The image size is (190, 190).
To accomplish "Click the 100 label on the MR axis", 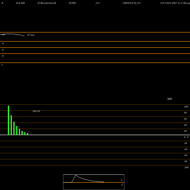I will click(x=186, y=107).
